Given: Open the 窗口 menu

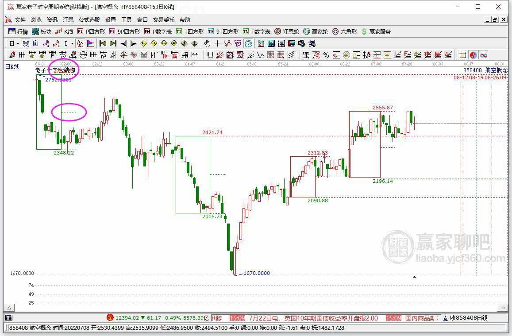Looking at the screenshot, I should 142,19.
